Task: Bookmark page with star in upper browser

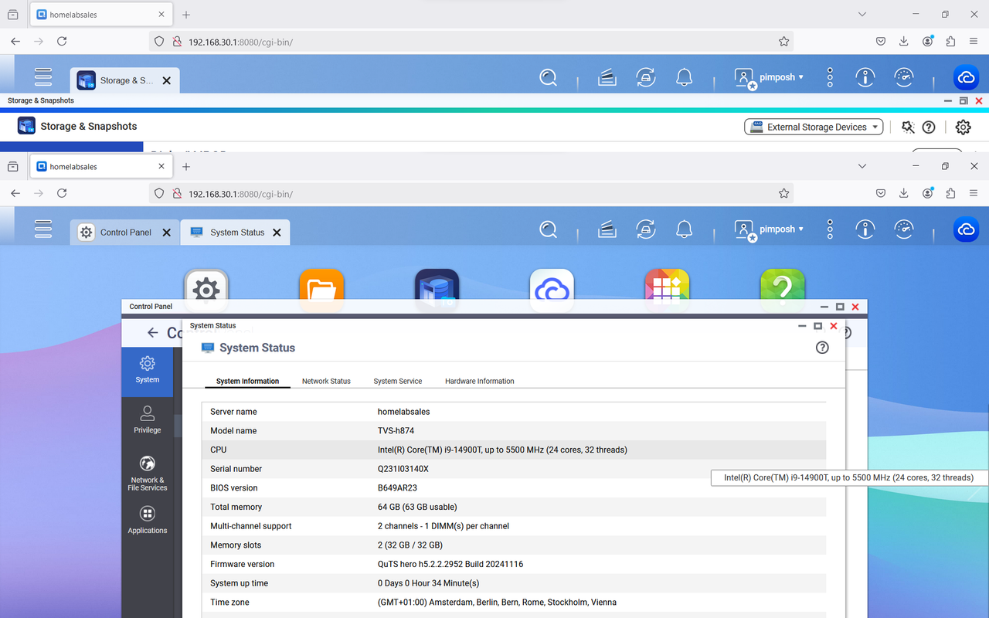Action: click(783, 42)
